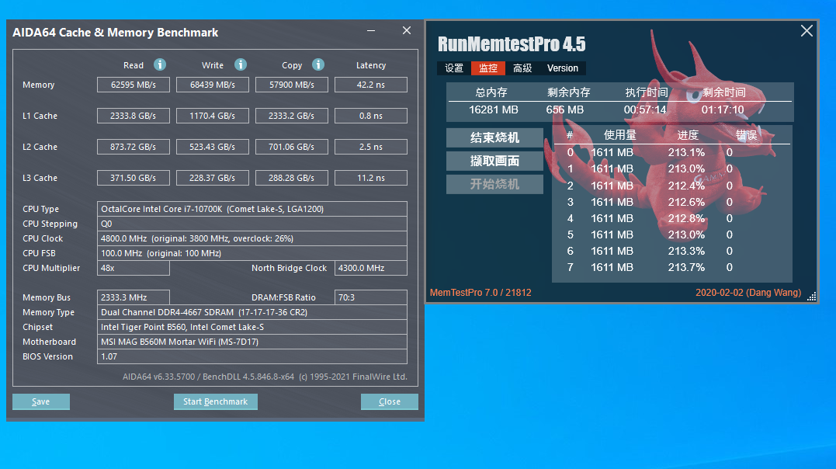The image size is (836, 469).
Task: Click the 212.4% progress for thread 2
Action: (686, 186)
